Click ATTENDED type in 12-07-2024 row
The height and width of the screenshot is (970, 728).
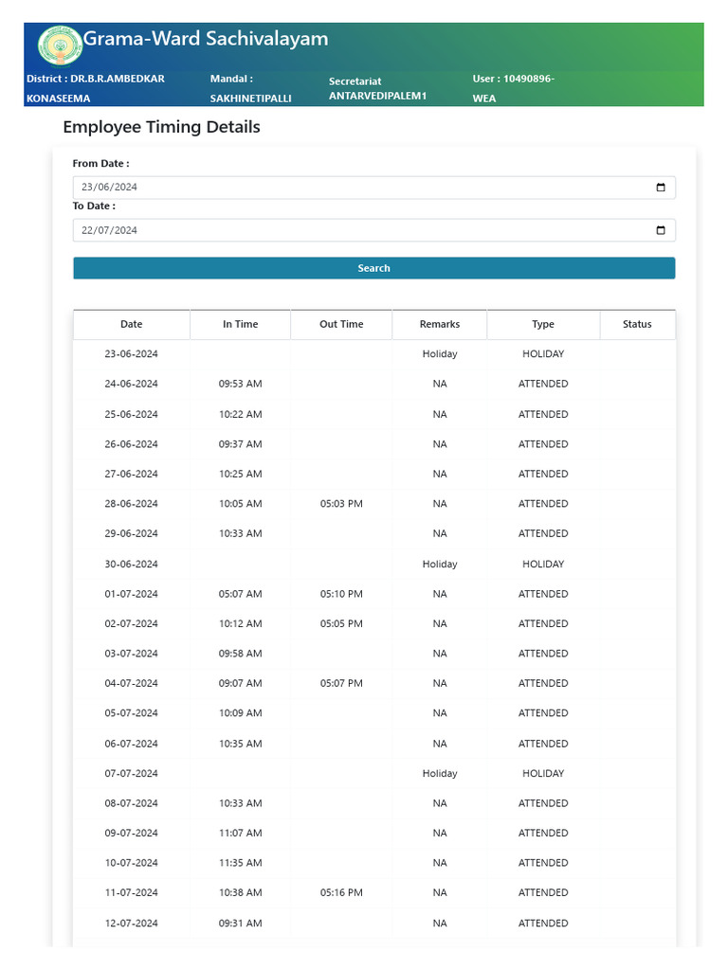[x=543, y=923]
